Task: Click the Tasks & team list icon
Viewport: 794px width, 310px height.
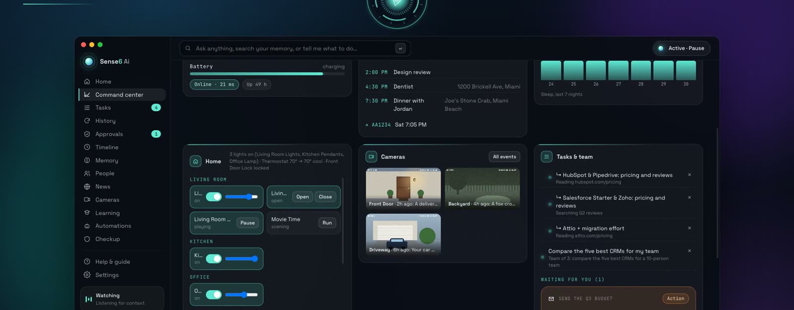Action: [x=546, y=156]
